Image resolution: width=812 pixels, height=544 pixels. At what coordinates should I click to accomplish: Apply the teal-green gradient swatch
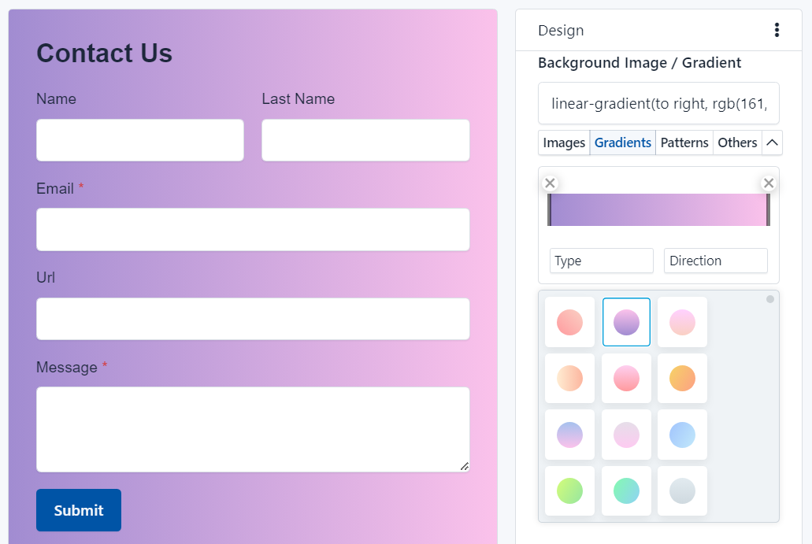point(626,490)
